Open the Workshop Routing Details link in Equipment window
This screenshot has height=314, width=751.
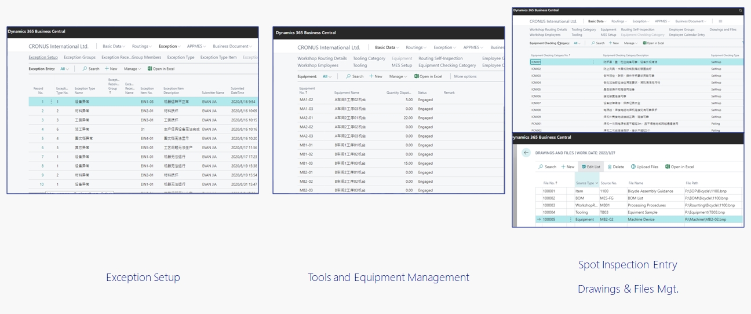pyautogui.click(x=322, y=58)
